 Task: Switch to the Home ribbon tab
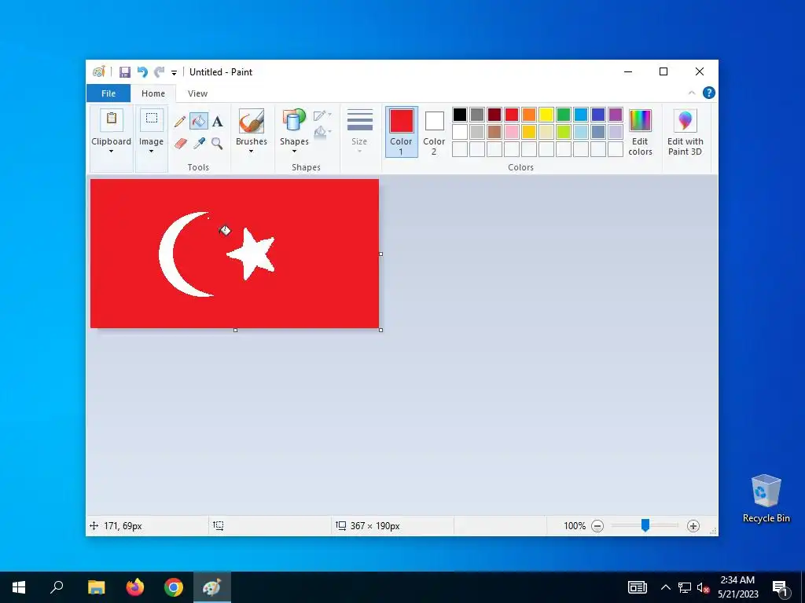pos(153,93)
